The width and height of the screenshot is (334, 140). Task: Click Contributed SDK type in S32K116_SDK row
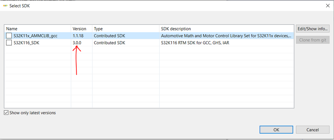[x=109, y=43]
